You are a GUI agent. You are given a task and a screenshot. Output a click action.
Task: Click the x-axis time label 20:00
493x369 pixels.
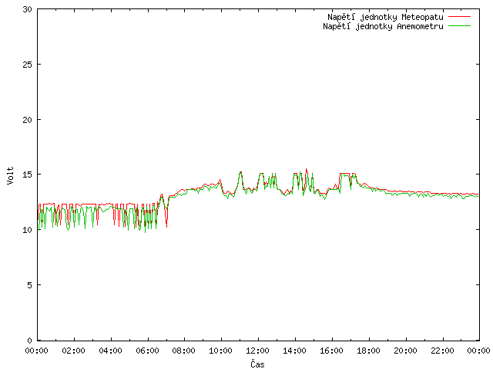405,351
